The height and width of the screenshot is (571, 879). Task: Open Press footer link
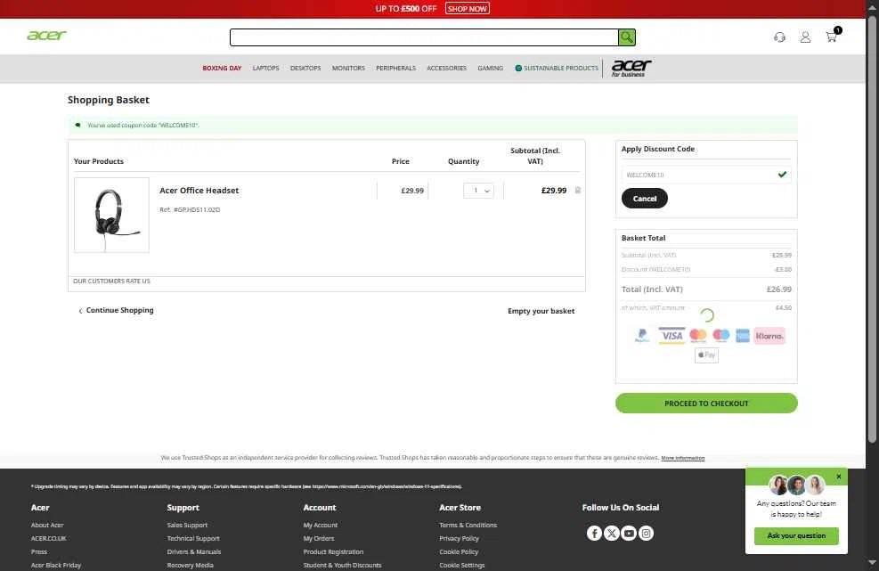[38, 552]
